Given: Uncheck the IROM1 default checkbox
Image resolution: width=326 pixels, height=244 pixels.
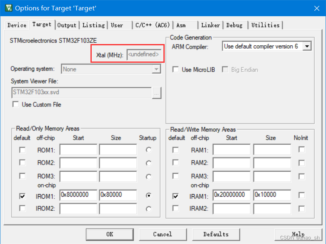Looking at the screenshot, I should (23, 196).
